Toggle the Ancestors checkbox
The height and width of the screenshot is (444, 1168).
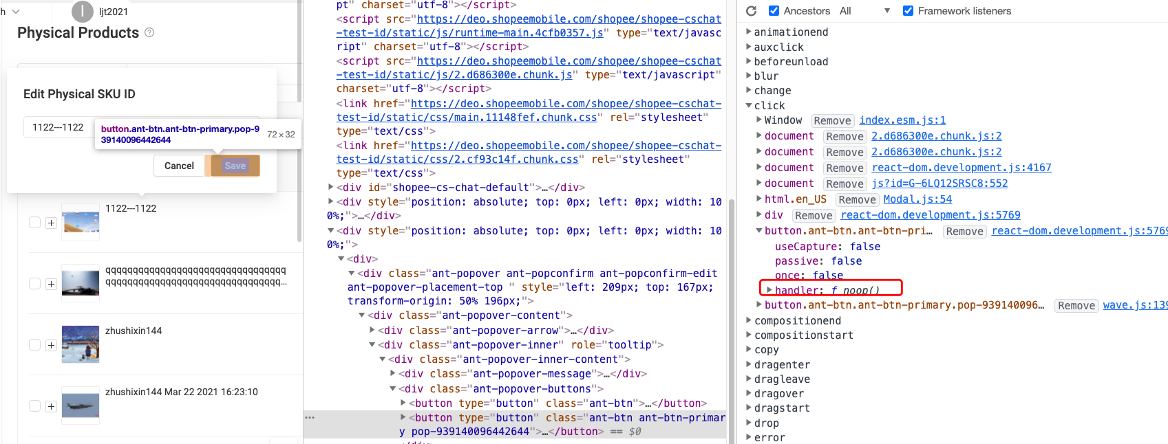click(x=774, y=11)
